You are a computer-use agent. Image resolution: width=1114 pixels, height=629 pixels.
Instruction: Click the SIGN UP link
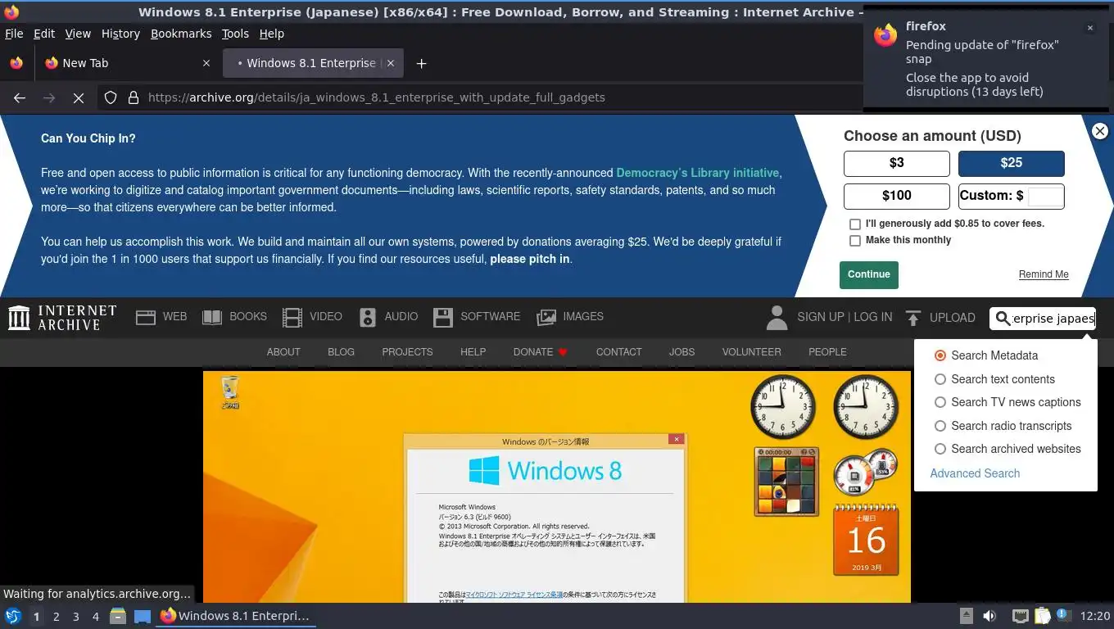pyautogui.click(x=821, y=317)
